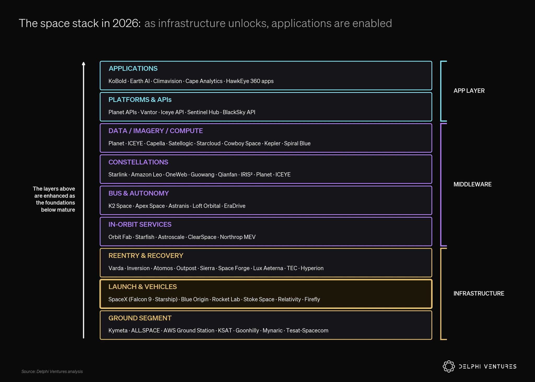Click 'AWS Ground Station' in Ground Segment row
The image size is (535, 382).
pyautogui.click(x=189, y=331)
